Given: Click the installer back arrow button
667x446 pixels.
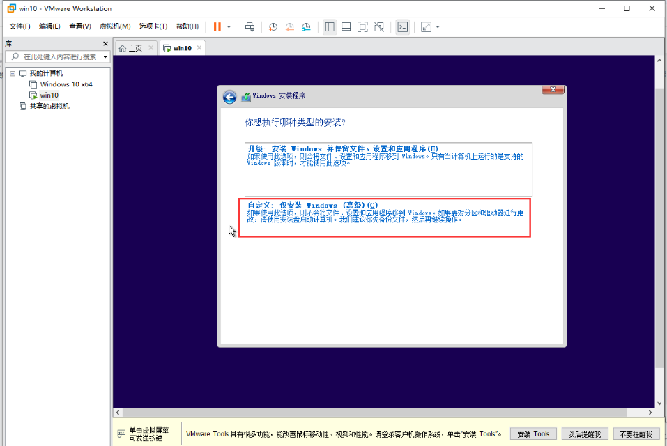Looking at the screenshot, I should 230,97.
